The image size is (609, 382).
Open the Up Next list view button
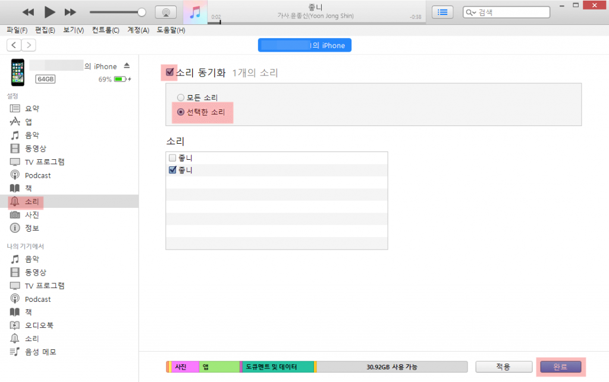442,12
